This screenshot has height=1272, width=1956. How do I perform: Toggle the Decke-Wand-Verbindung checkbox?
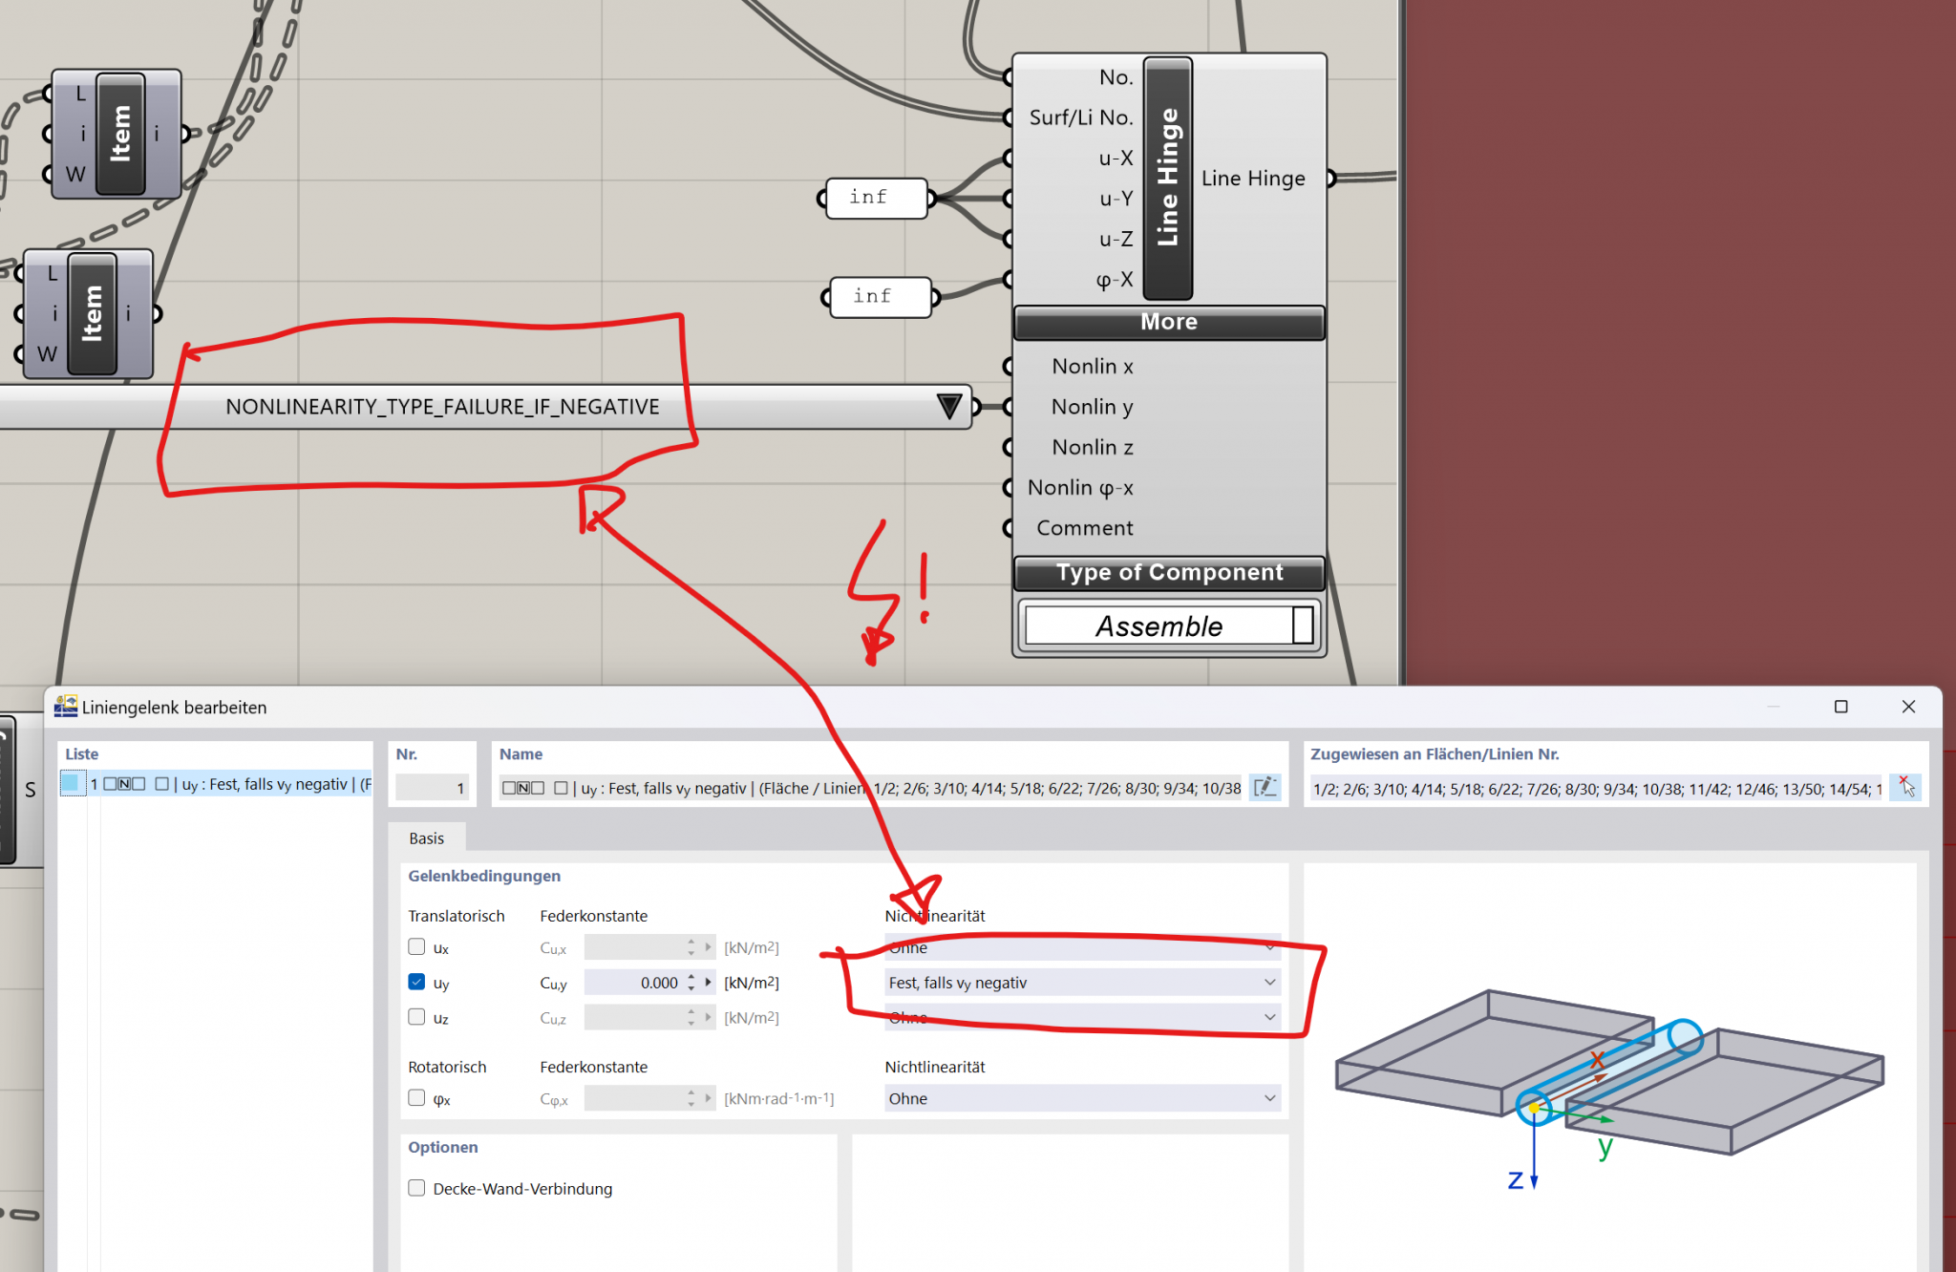416,1188
